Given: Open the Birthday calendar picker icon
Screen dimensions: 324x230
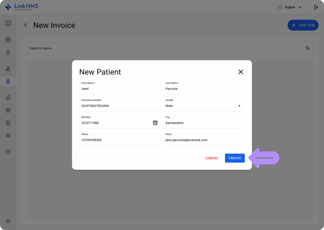Looking at the screenshot, I should pos(155,123).
